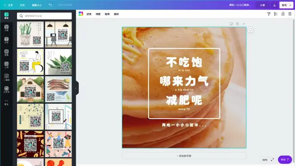Open the 文字 (Text) sidebar tab
The width and height of the screenshot is (295, 166).
pos(6,40)
